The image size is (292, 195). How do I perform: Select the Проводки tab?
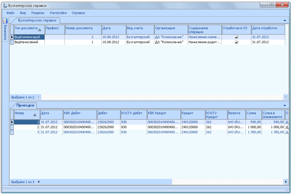tap(25, 105)
